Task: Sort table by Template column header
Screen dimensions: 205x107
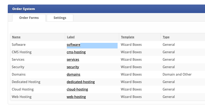Action: click(x=127, y=37)
